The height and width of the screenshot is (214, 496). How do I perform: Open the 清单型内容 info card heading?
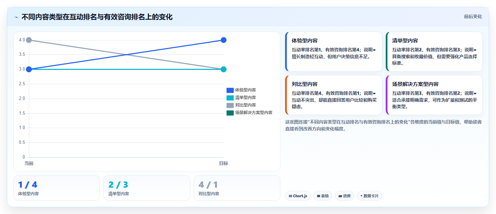405,41
